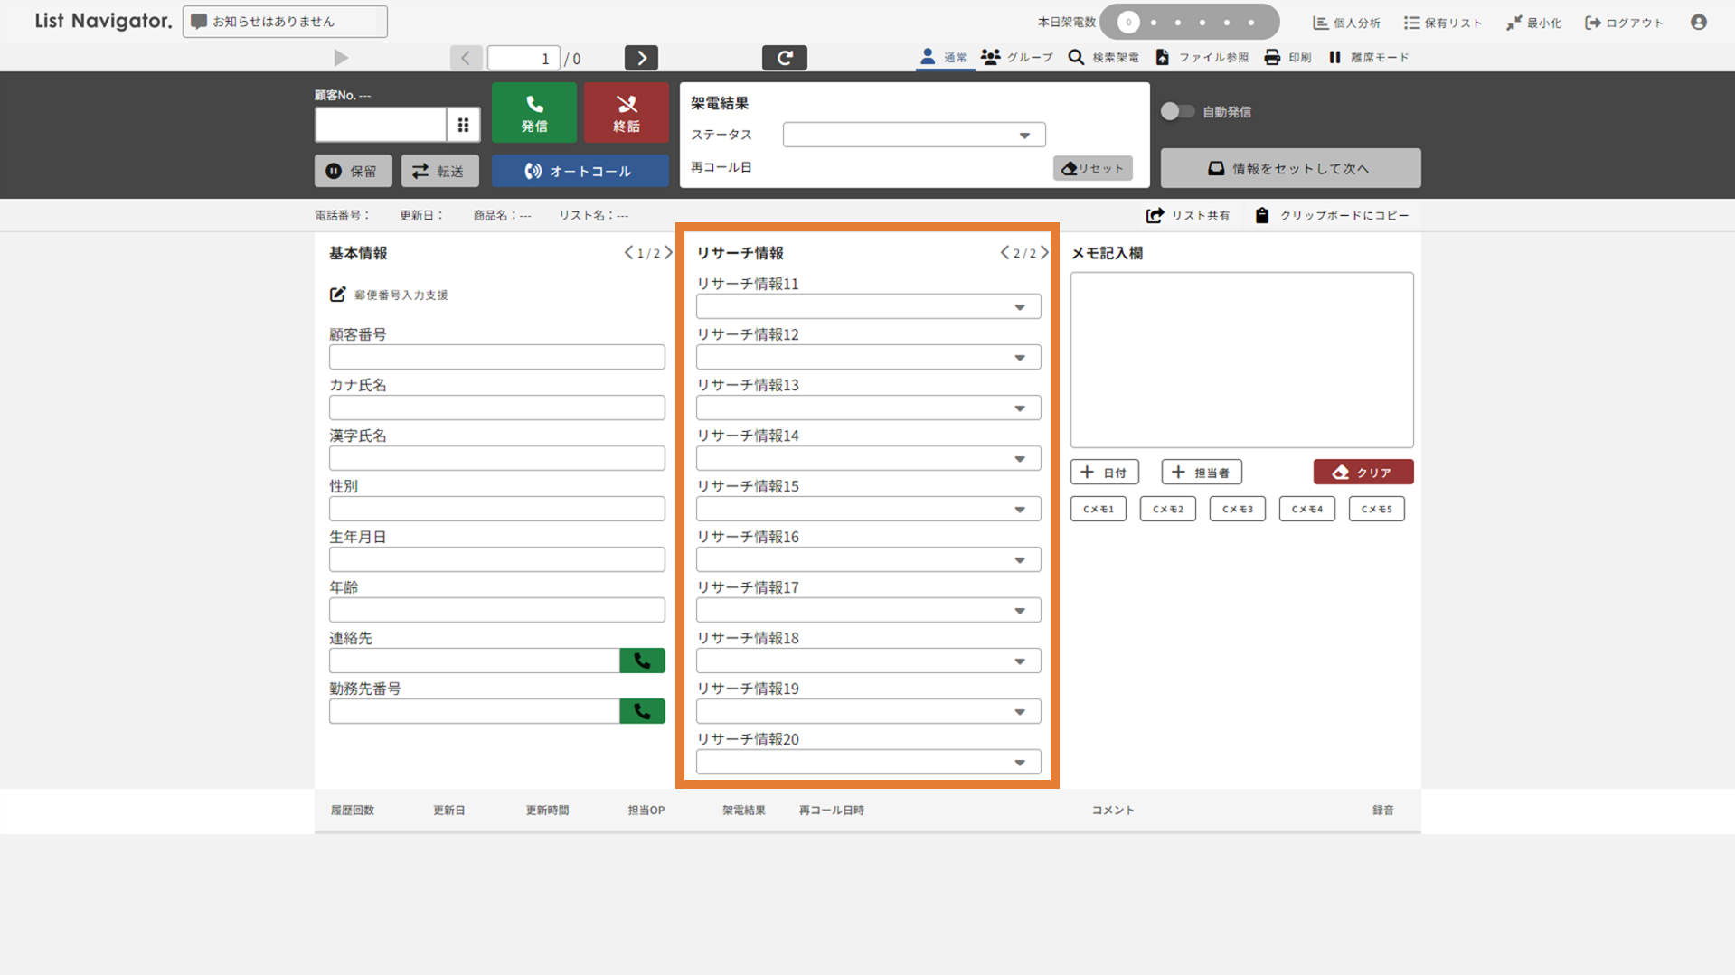Switch to the グループ tab
This screenshot has width=1735, height=975.
1017,58
